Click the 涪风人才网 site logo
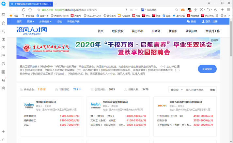This screenshot has width=233, height=143. [32, 31]
